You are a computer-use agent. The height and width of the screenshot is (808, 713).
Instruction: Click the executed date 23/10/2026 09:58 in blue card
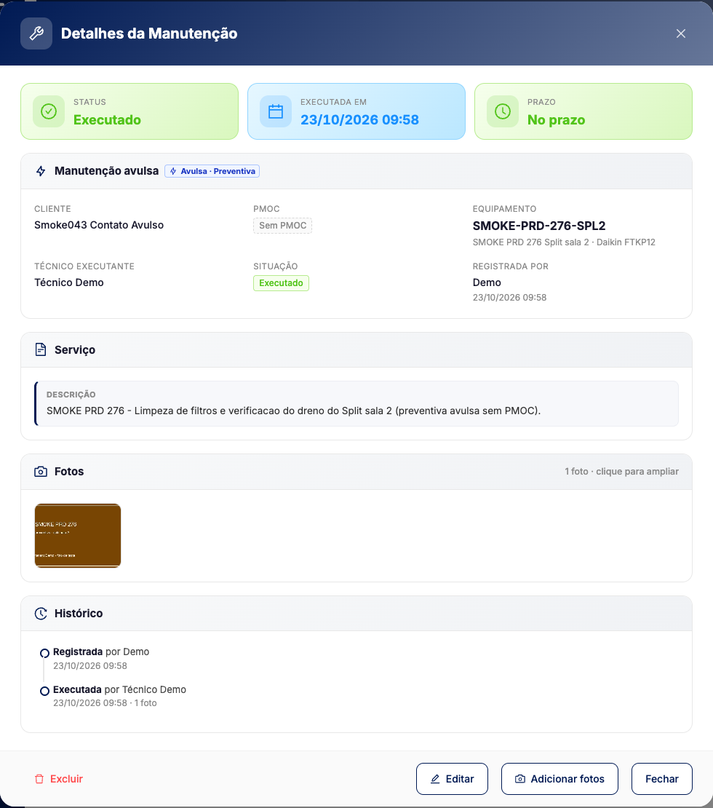pyautogui.click(x=359, y=119)
